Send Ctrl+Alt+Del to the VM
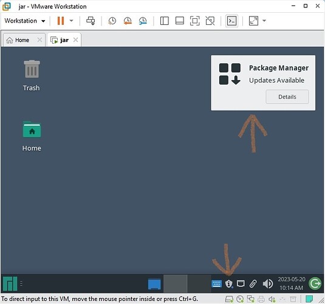The image size is (325, 304). tap(91, 21)
